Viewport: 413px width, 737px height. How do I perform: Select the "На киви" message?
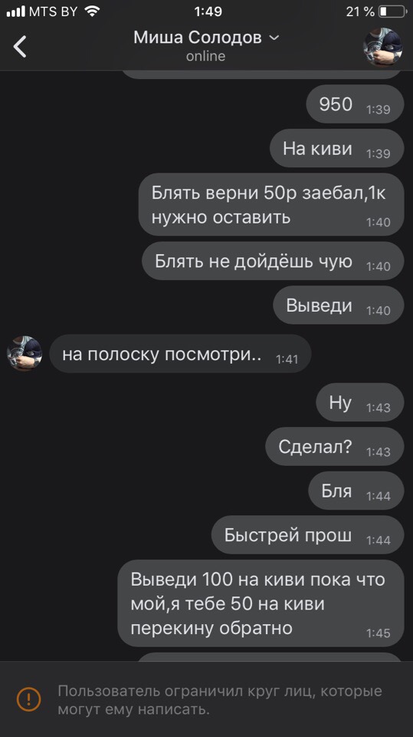[336, 148]
